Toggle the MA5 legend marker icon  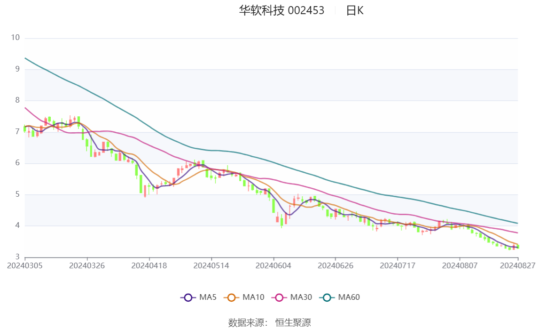188,297
